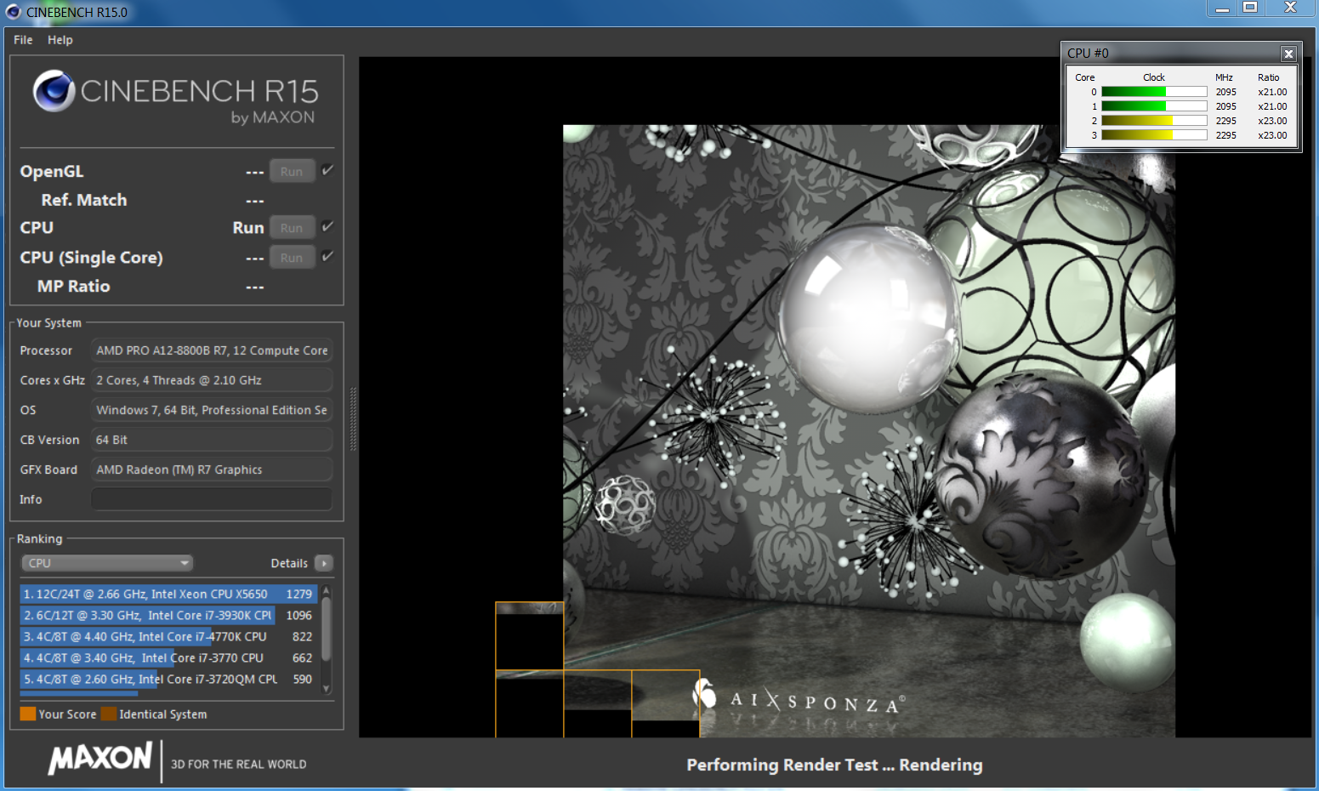The image size is (1319, 791).
Task: Maximize the Cinebench window
Action: tap(1250, 8)
